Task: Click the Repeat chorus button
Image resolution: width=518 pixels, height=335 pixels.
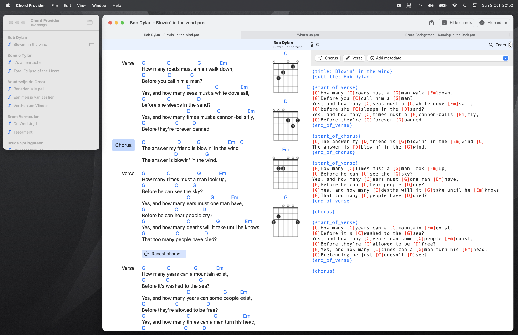Action: tap(164, 254)
